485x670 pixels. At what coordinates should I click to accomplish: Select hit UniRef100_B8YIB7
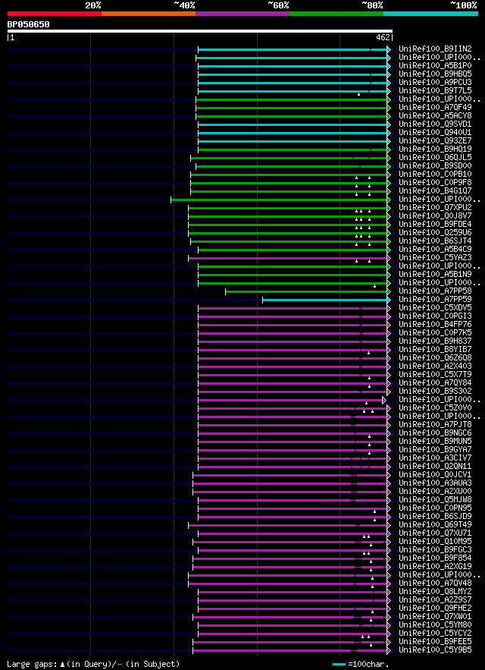click(435, 350)
